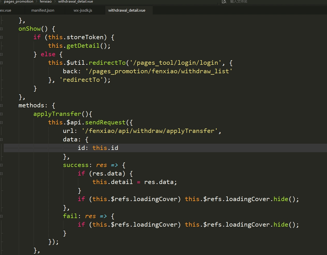Focus the file name search field
This screenshot has height=255, width=327.
(x=256, y=2)
